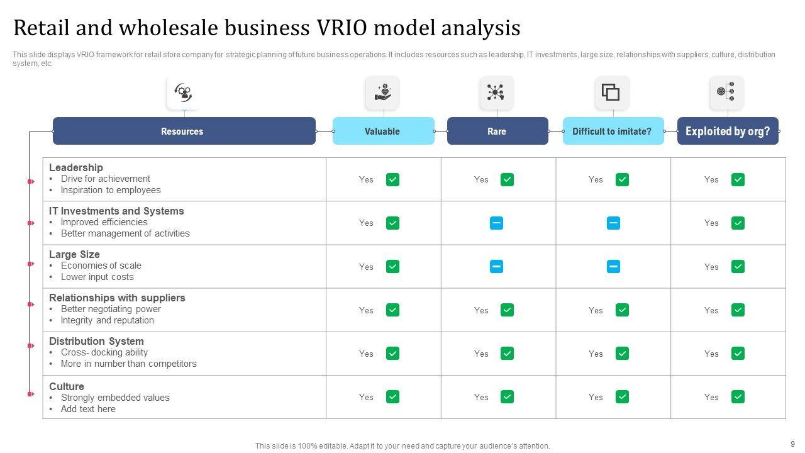Click the overlapping squares icon above Difficult to imitate
This screenshot has height=453, width=805.
(x=612, y=92)
